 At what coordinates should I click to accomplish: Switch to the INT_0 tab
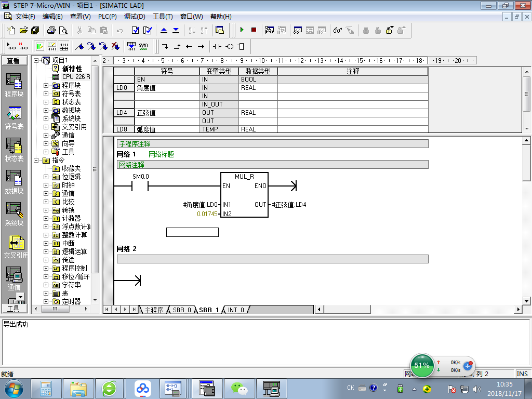tap(236, 310)
